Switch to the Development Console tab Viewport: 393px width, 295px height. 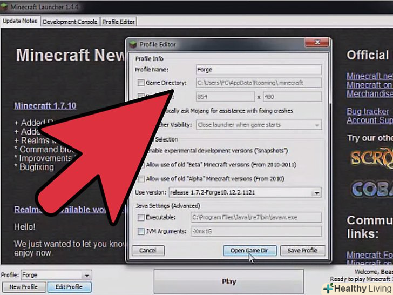tap(70, 22)
